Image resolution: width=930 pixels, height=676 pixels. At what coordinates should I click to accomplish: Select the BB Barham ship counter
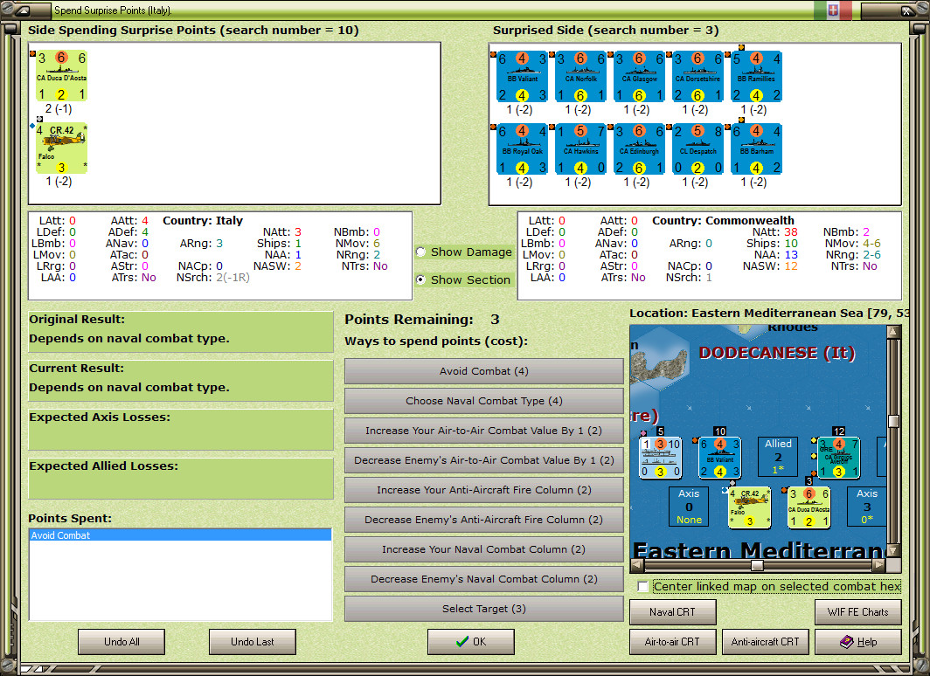point(756,148)
